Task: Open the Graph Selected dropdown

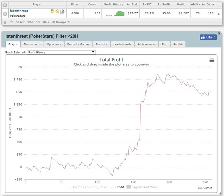Action: [x=61, y=52]
